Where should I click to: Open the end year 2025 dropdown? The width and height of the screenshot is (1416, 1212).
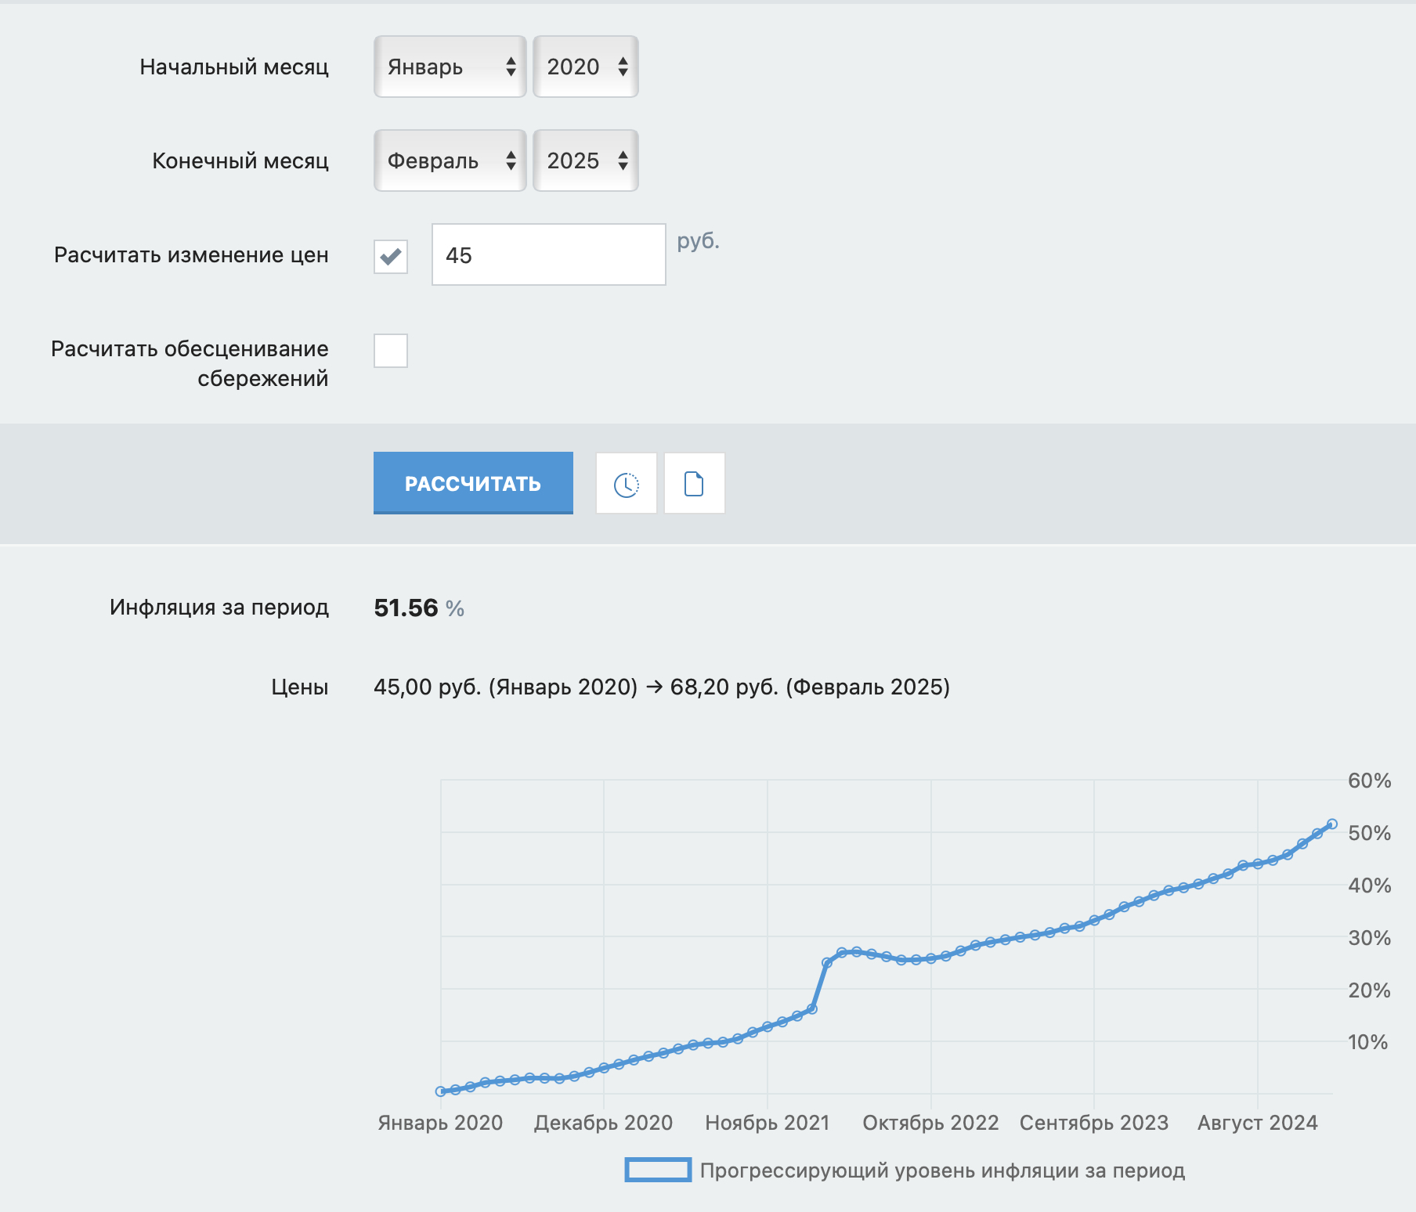click(x=585, y=161)
